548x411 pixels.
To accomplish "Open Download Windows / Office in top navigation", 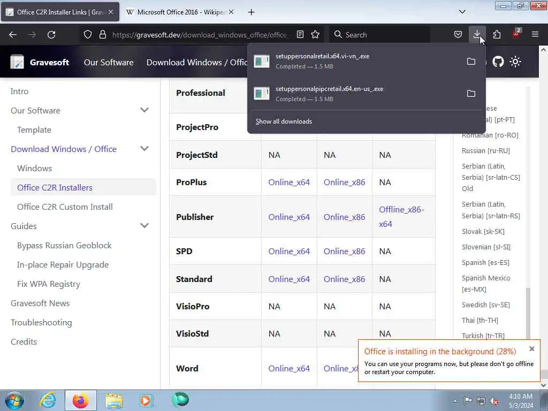I will tap(196, 62).
